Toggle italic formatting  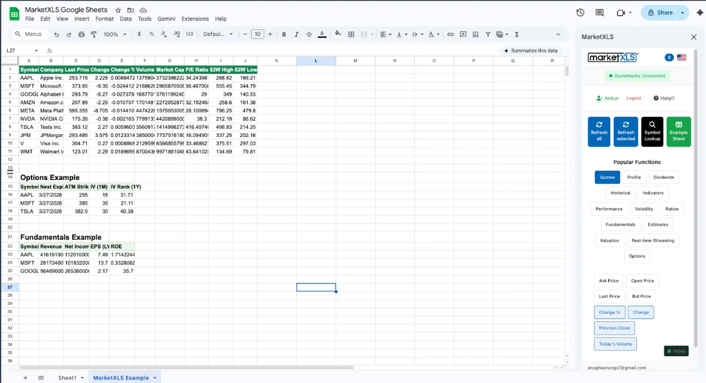tap(296, 34)
